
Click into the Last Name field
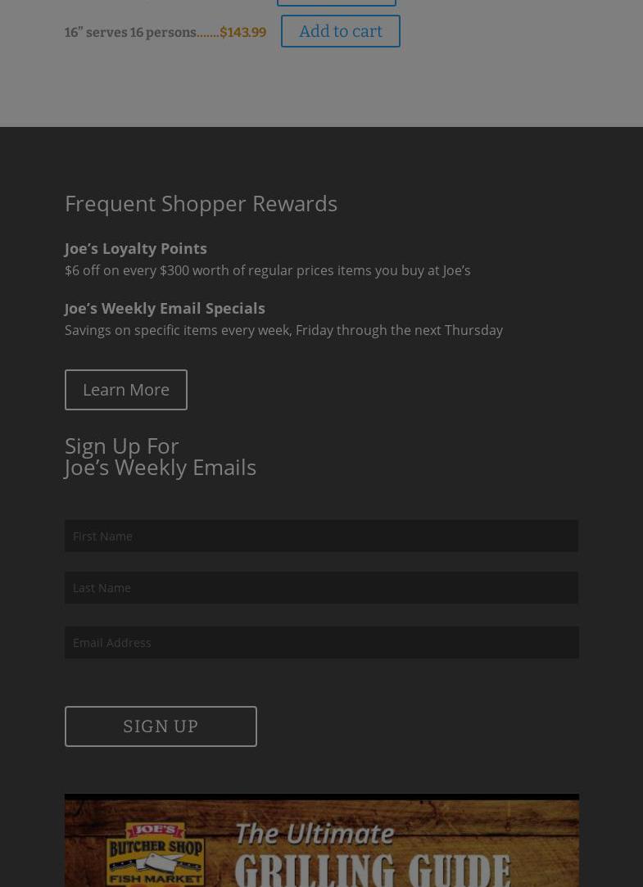tap(321, 587)
